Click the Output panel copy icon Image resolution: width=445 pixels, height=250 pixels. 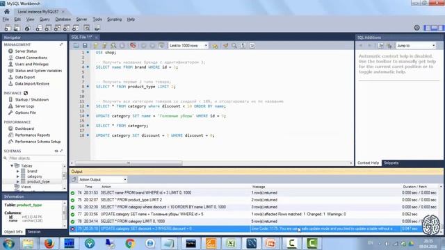pos(74,179)
